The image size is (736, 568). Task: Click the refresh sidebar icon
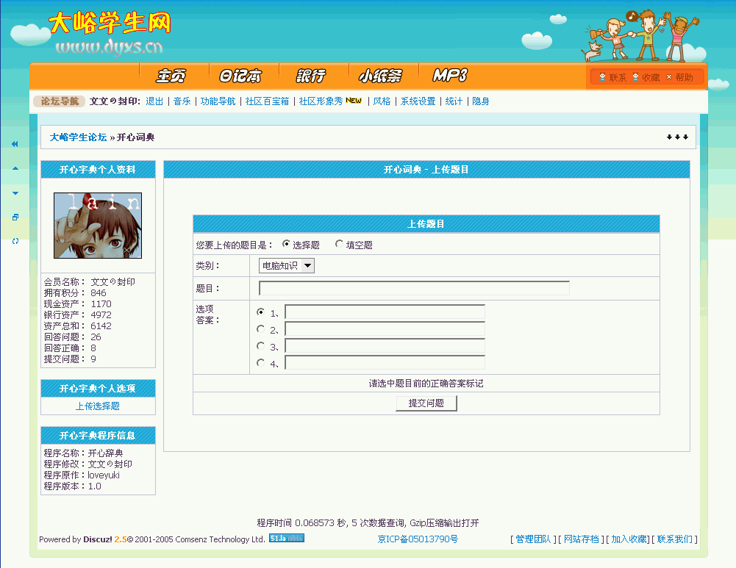pyautogui.click(x=15, y=241)
